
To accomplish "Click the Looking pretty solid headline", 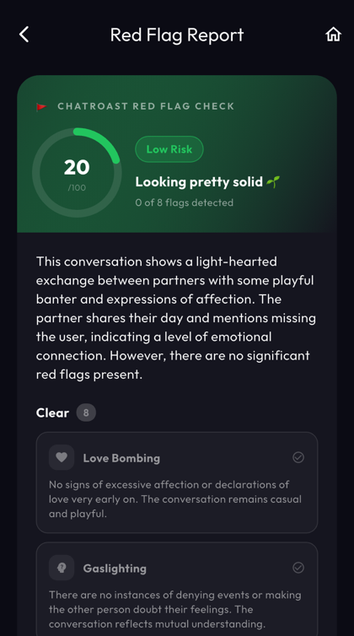I will coord(199,182).
